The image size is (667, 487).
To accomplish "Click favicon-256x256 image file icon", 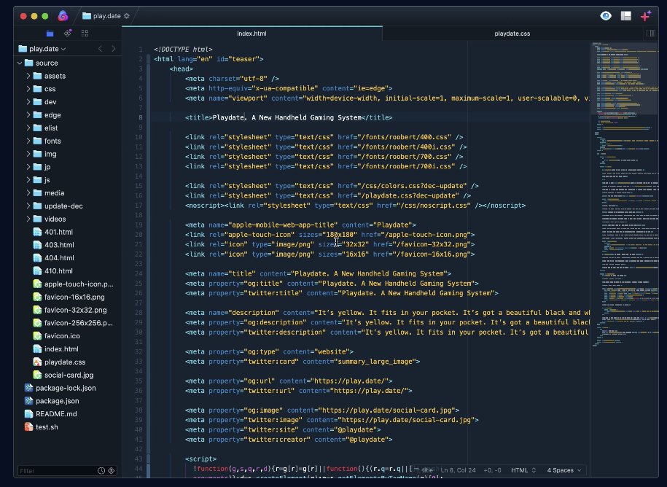I will click(x=37, y=323).
